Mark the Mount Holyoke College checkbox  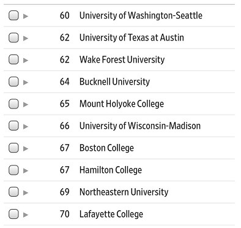tap(13, 104)
